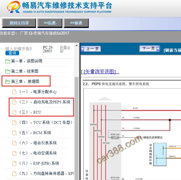Viewport: 181px width, 180px height.
Task: Click the document icon beside 电源分配中心
Action: coord(14,92)
